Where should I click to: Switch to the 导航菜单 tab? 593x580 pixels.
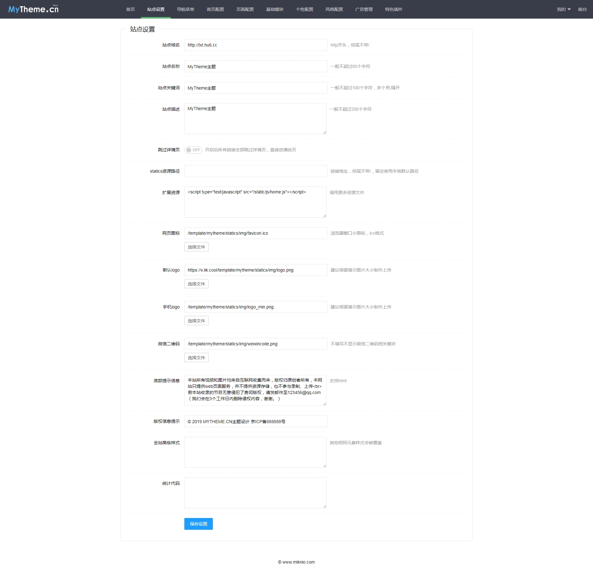click(185, 9)
